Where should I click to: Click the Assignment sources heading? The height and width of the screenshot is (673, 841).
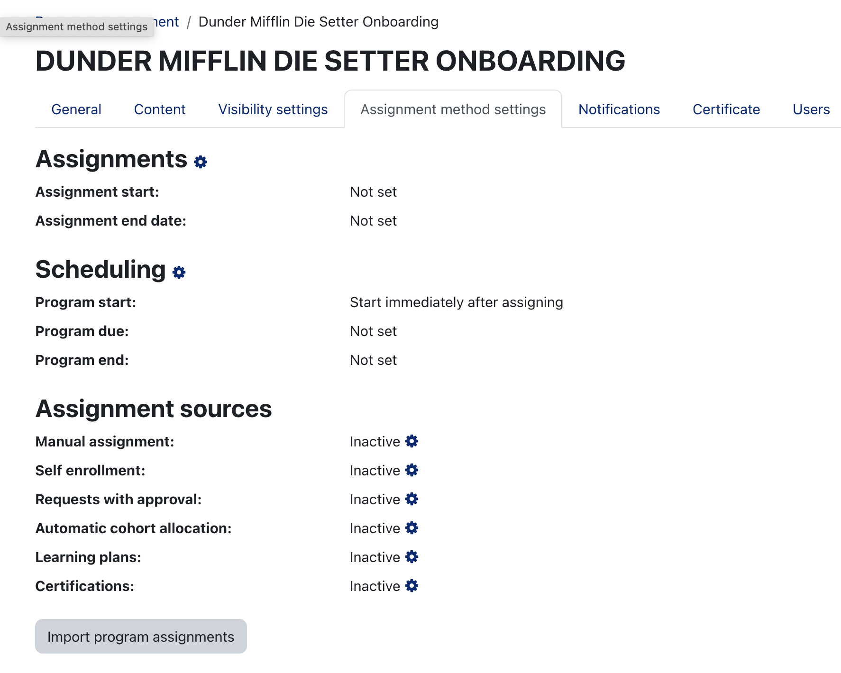[154, 409]
